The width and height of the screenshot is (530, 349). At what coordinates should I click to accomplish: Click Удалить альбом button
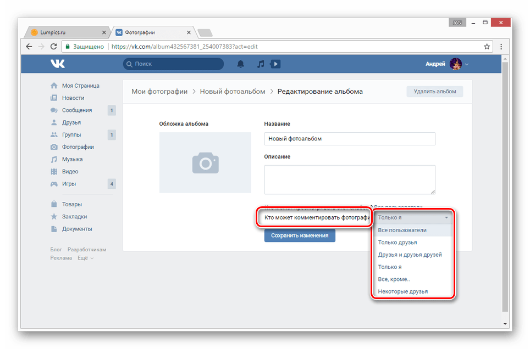click(435, 92)
